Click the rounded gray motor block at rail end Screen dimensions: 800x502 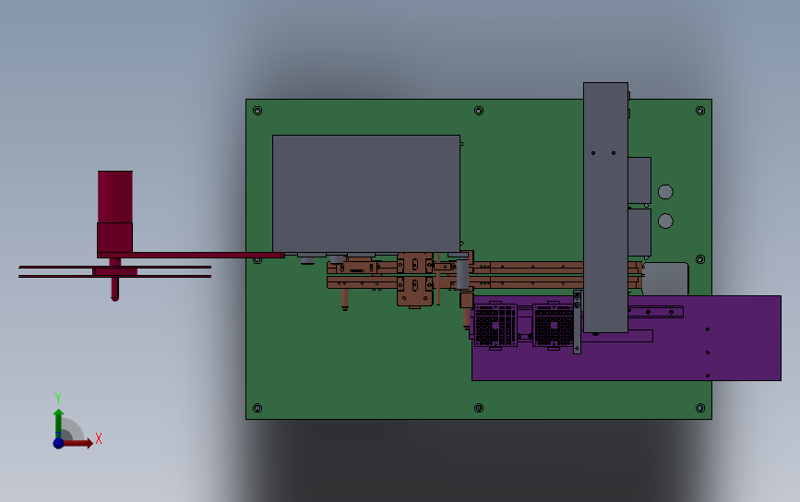pyautogui.click(x=665, y=279)
